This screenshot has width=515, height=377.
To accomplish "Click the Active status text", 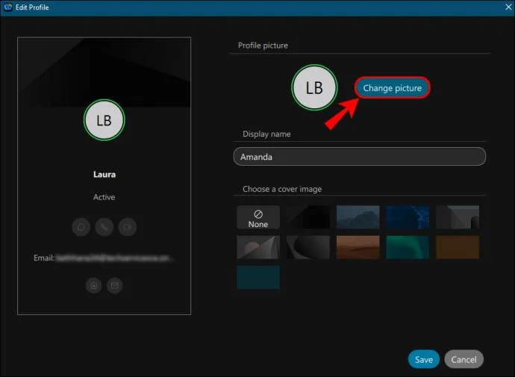I will [x=104, y=197].
